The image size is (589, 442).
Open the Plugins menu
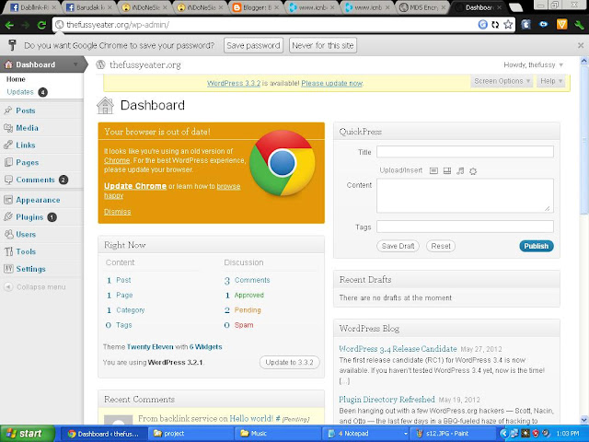pyautogui.click(x=29, y=217)
